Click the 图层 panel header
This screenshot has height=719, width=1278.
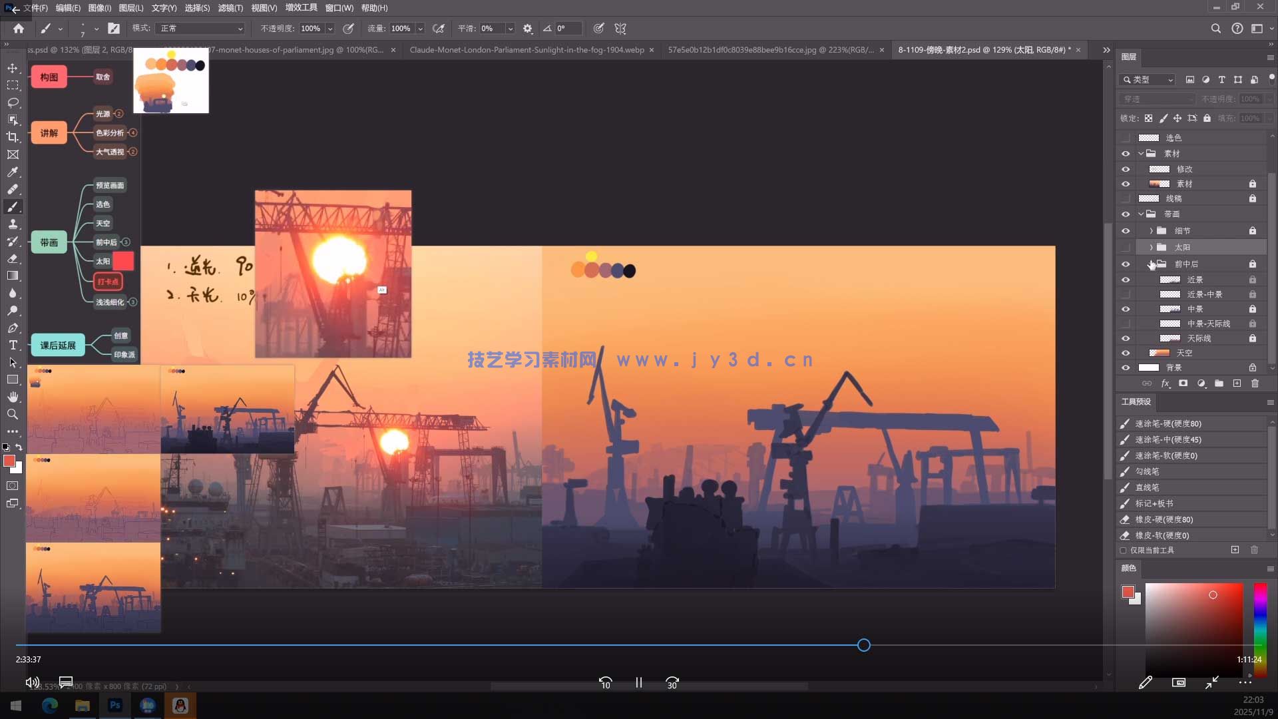click(x=1129, y=57)
